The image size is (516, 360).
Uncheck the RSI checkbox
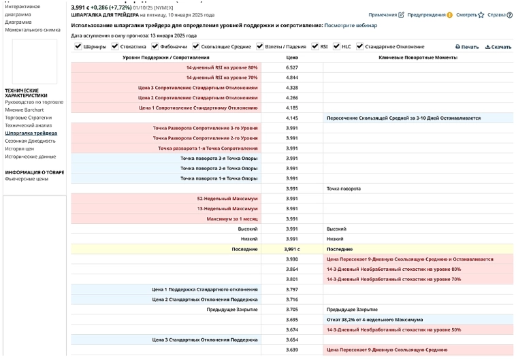(315, 47)
